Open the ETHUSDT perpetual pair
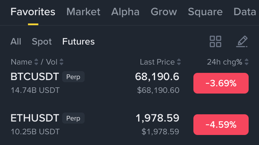 coord(35,118)
